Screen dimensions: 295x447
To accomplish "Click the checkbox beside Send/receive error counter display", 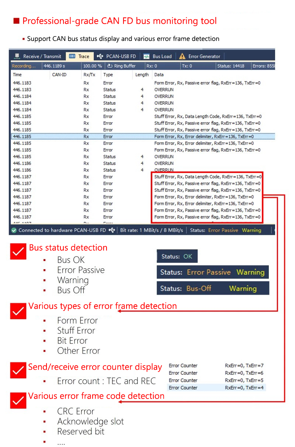I will point(18,370).
